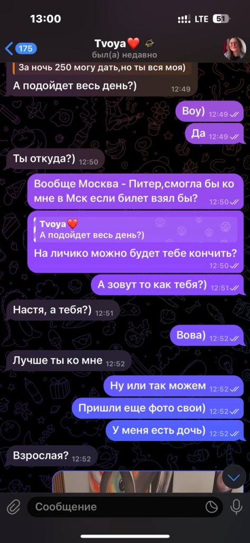250x543 pixels.
Task: Tap the LTE signal indicator
Action: tap(201, 19)
